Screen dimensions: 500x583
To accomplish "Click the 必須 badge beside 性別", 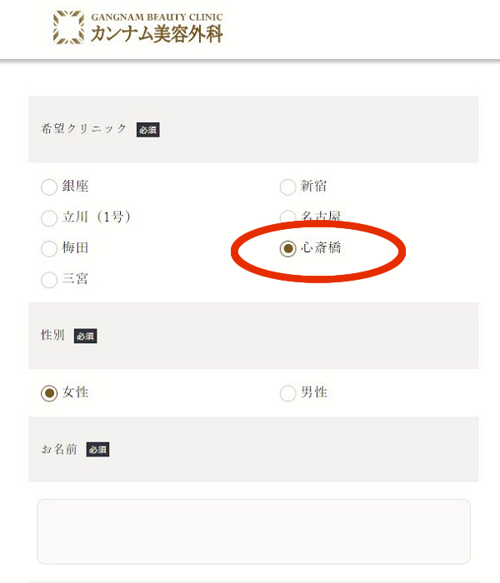I will [x=85, y=336].
